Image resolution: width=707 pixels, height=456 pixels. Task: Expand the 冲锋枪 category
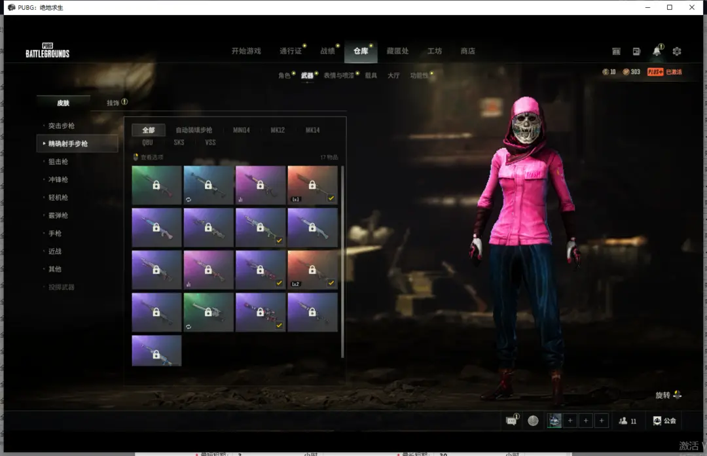tap(58, 179)
